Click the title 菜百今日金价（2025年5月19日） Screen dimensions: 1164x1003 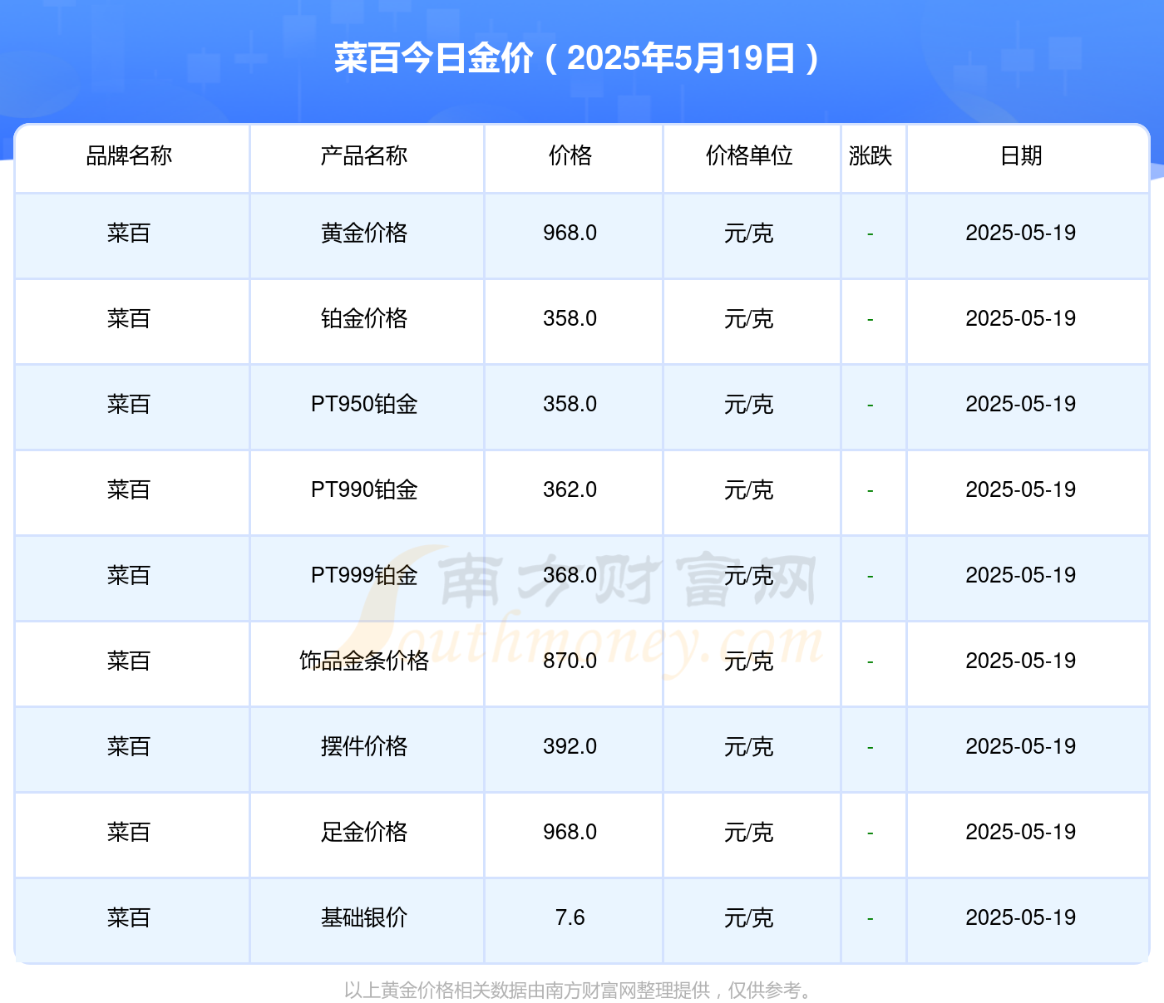click(578, 58)
